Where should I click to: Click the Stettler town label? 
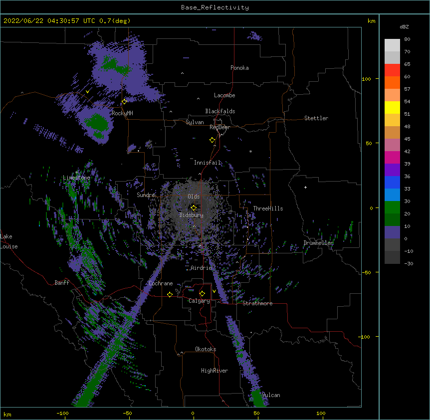[316, 118]
